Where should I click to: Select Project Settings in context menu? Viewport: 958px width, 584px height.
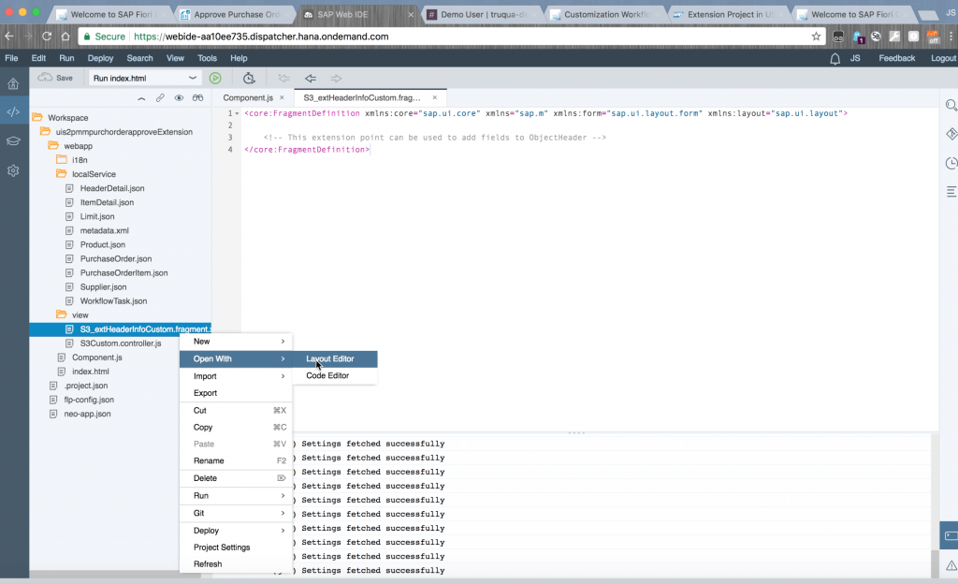[236, 547]
